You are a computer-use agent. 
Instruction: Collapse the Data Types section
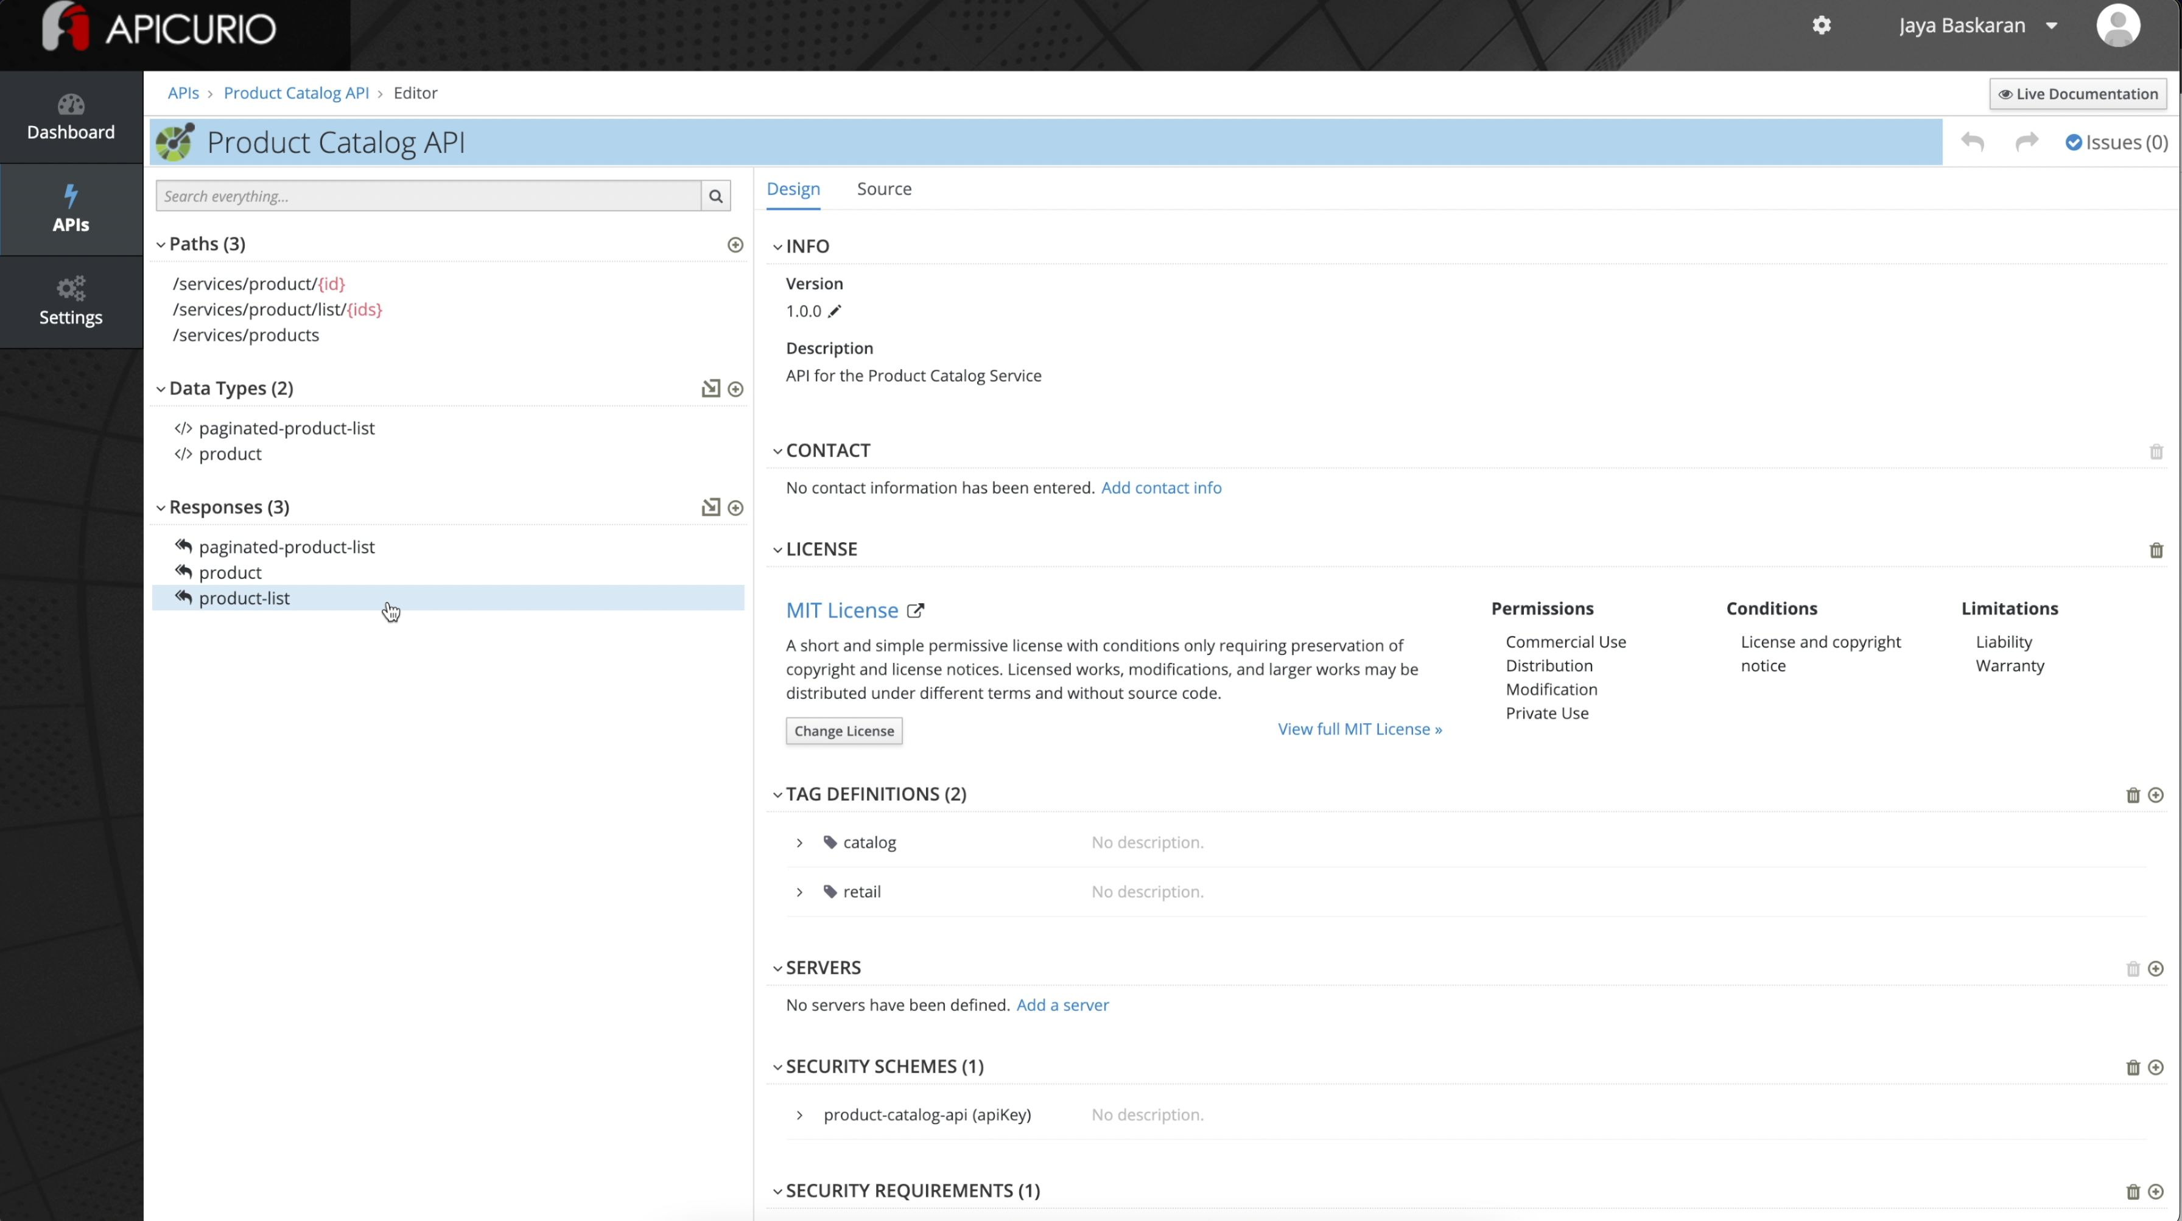(161, 390)
